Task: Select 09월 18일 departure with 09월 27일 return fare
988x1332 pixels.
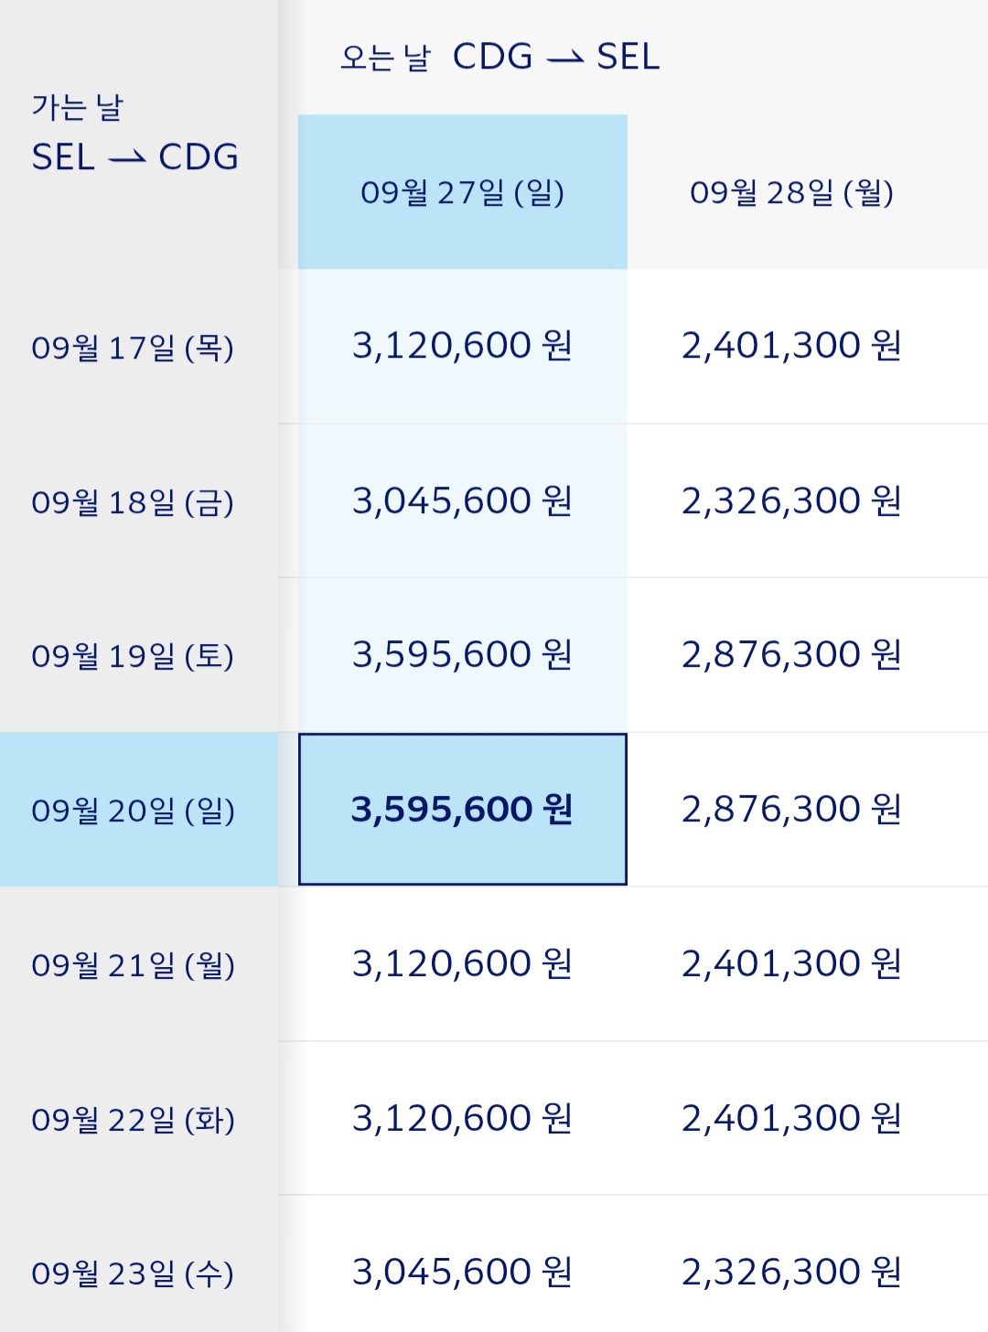Action: point(462,501)
